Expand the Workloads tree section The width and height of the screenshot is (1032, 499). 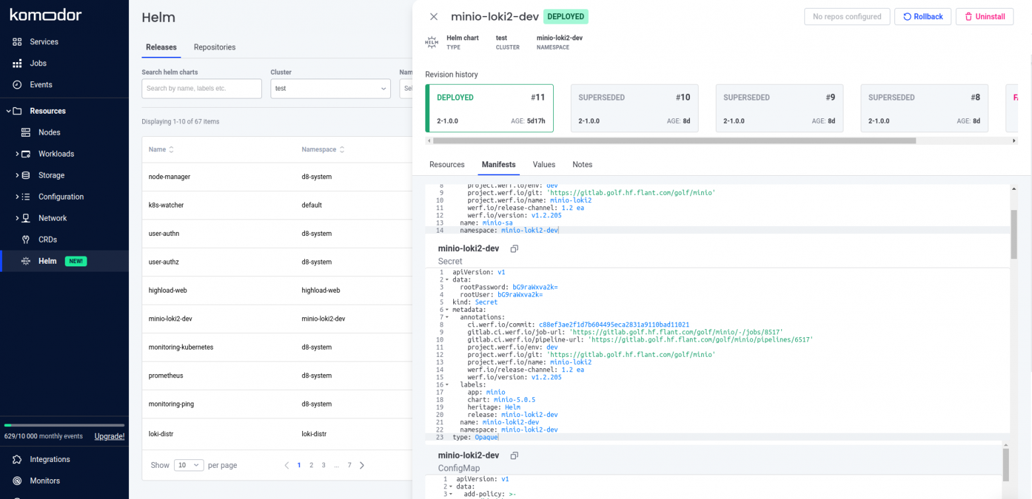17,154
